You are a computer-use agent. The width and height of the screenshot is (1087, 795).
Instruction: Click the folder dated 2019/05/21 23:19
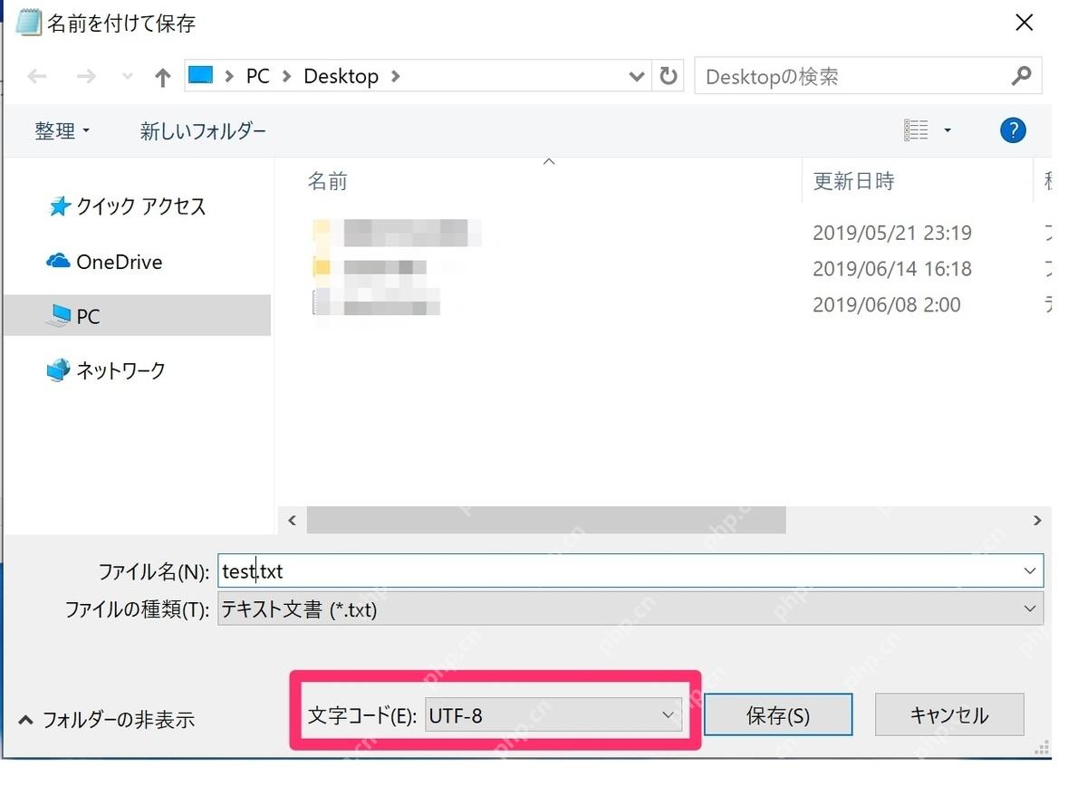[395, 233]
